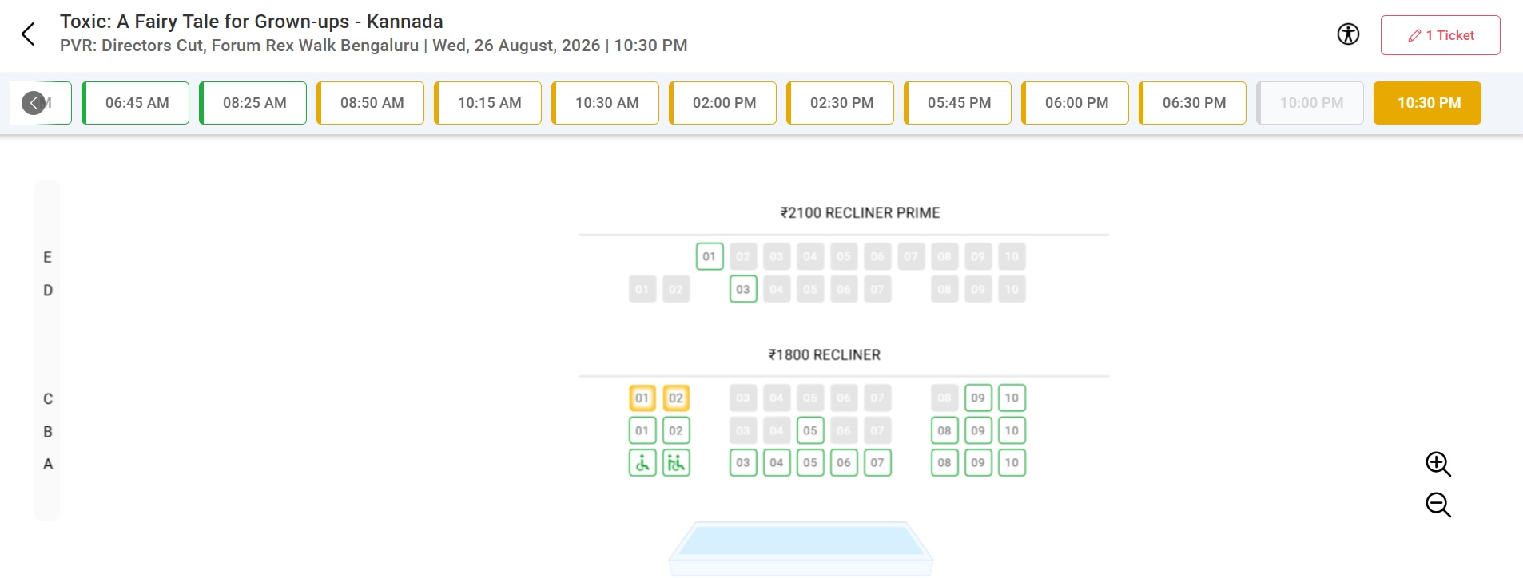Pick seat 05 in row B
Image resolution: width=1523 pixels, height=578 pixels.
810,430
